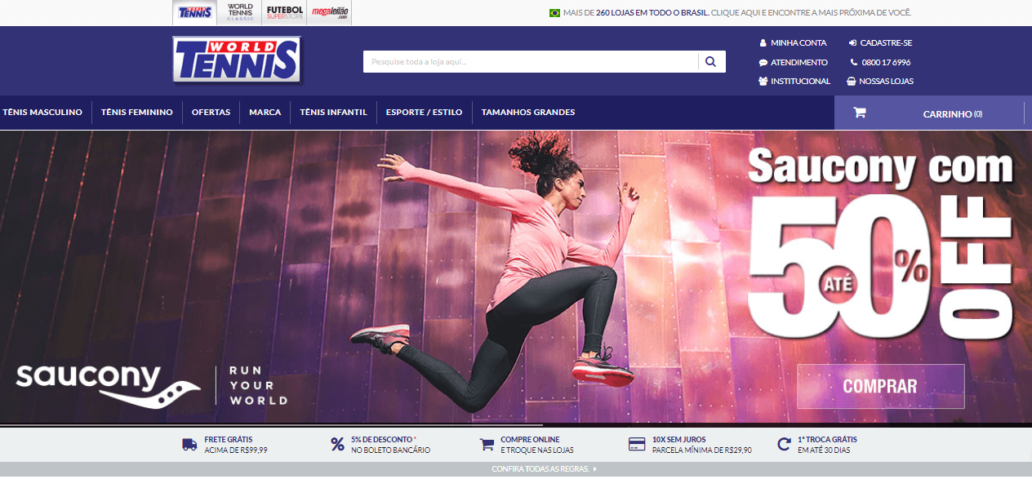Screen dimensions: 1032x488
Task: Open the Megaleilão site logo
Action: tap(330, 12)
